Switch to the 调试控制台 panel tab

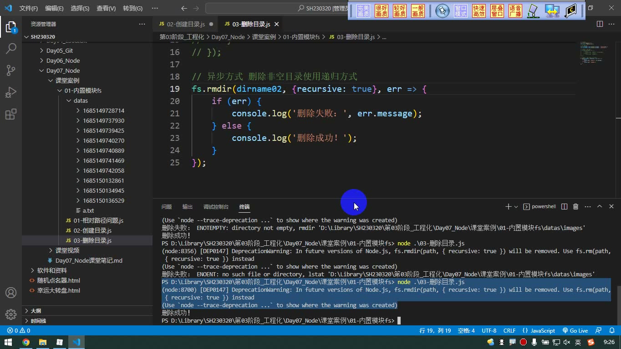216,206
